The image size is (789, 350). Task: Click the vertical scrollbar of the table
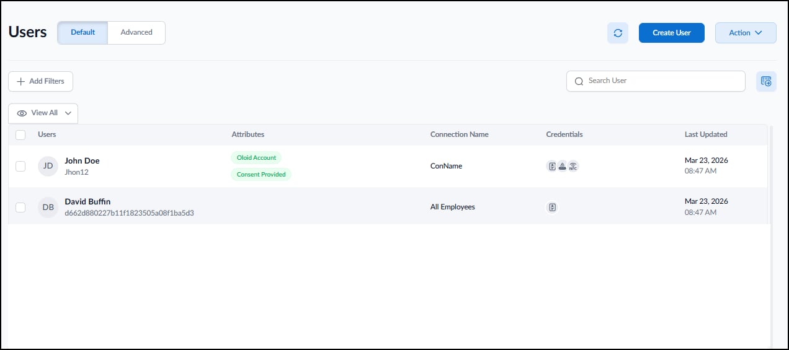click(771, 235)
